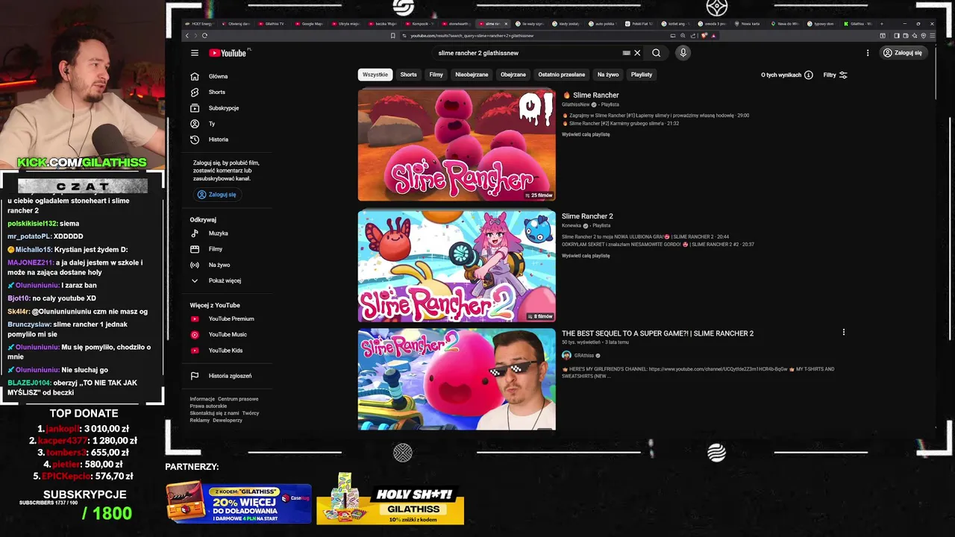
Task: Open the Best Sequel video thumbnail
Action: click(x=457, y=380)
